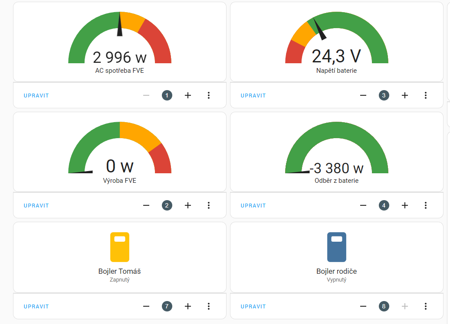Viewport: 450px width, 324px height.
Task: Click minus icon on Odběr z baterie card
Action: point(363,205)
